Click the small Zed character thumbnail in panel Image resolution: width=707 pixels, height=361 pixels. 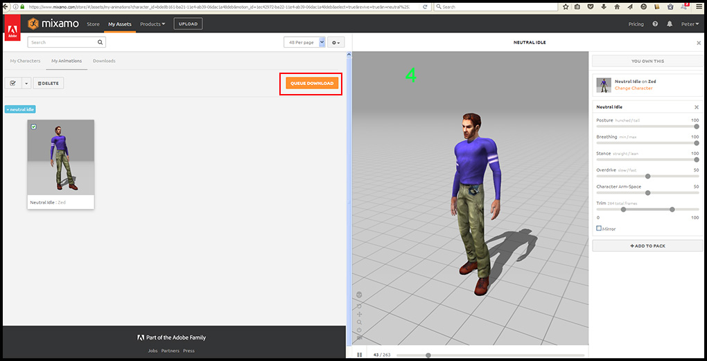coord(604,85)
